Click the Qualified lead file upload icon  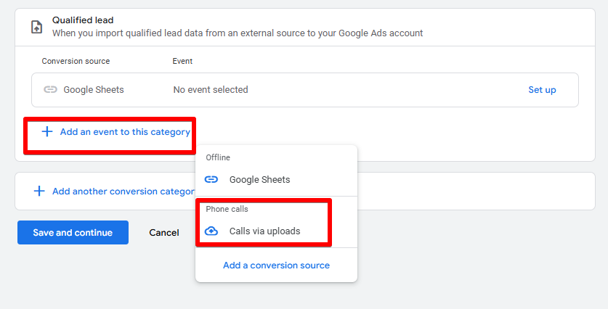tap(36, 27)
